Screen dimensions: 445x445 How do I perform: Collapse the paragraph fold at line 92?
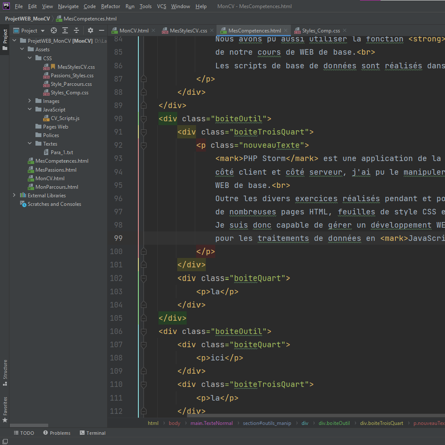coord(143,145)
